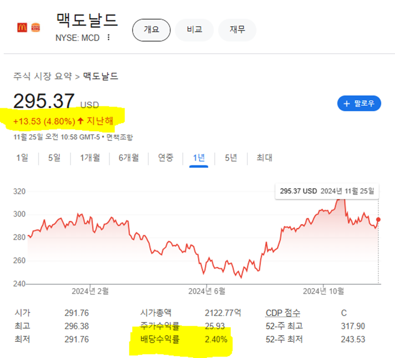Open the 재무 tab
Viewport: 395px width, 358px height.
[237, 30]
